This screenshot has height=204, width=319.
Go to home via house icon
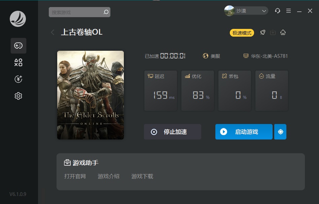point(283,32)
